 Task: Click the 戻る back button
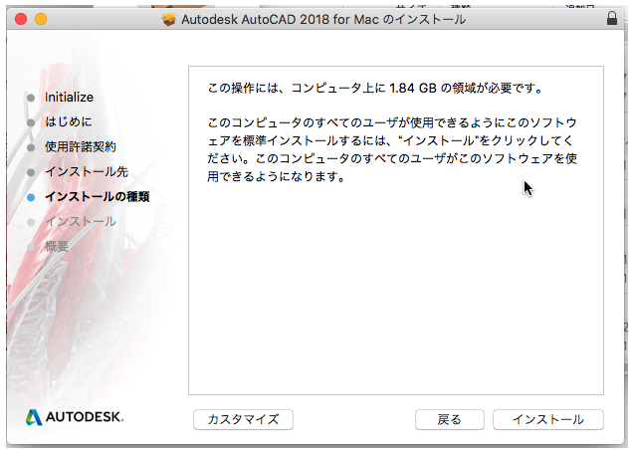point(449,420)
